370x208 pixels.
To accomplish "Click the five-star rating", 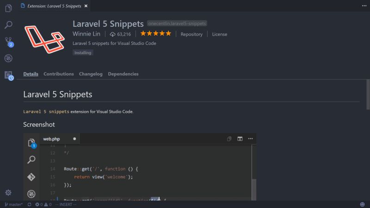I will click(x=156, y=33).
